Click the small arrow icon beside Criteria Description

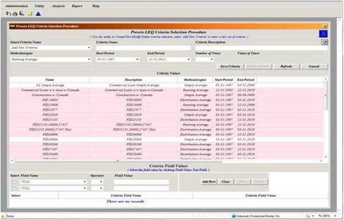[325, 42]
